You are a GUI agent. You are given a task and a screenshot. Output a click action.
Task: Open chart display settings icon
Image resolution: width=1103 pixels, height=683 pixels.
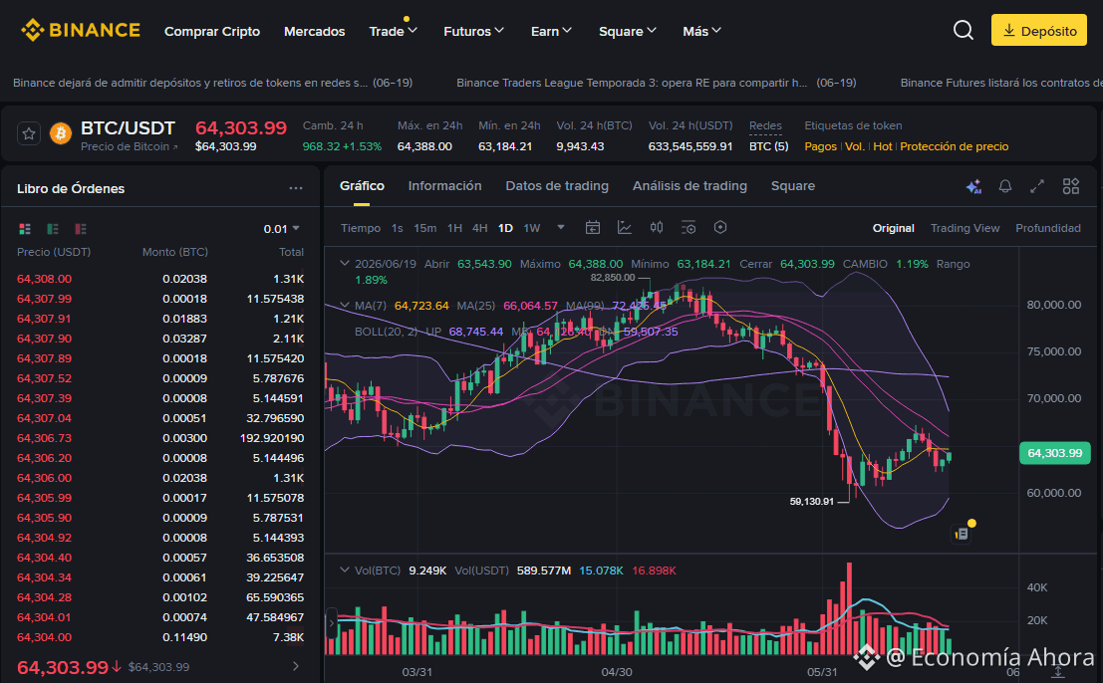pos(688,228)
